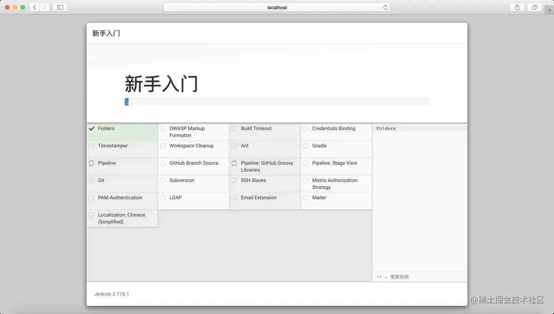Click the pending circle beside Git
The height and width of the screenshot is (314, 554).
coord(91,180)
